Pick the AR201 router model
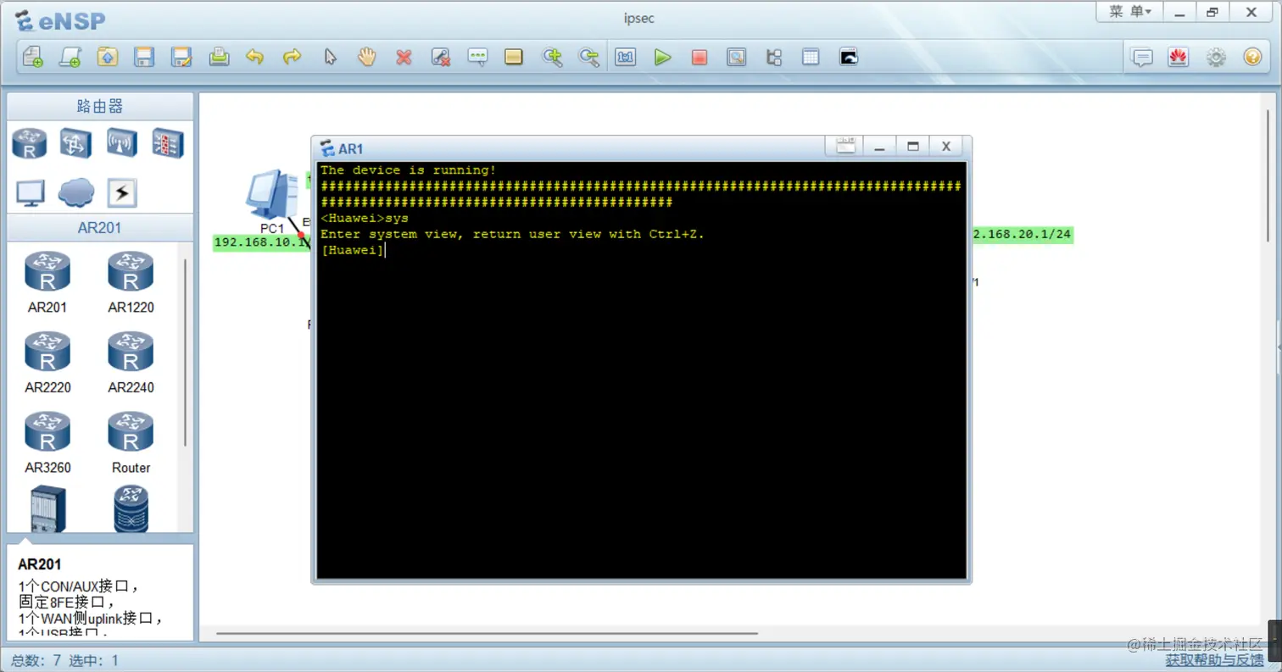Screen dimensions: 1282x672 47,282
